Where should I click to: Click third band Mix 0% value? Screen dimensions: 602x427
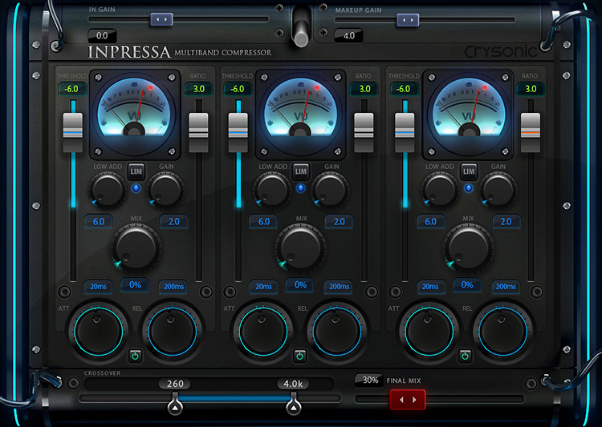point(467,284)
